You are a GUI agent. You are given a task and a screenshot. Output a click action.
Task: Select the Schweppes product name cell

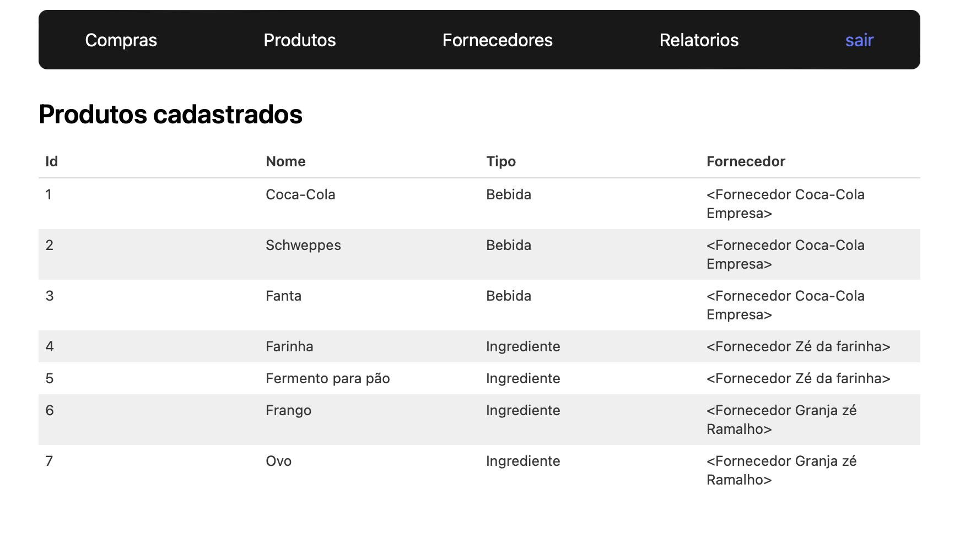[x=303, y=245]
